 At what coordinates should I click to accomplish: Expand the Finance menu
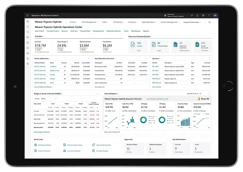pos(74,22)
